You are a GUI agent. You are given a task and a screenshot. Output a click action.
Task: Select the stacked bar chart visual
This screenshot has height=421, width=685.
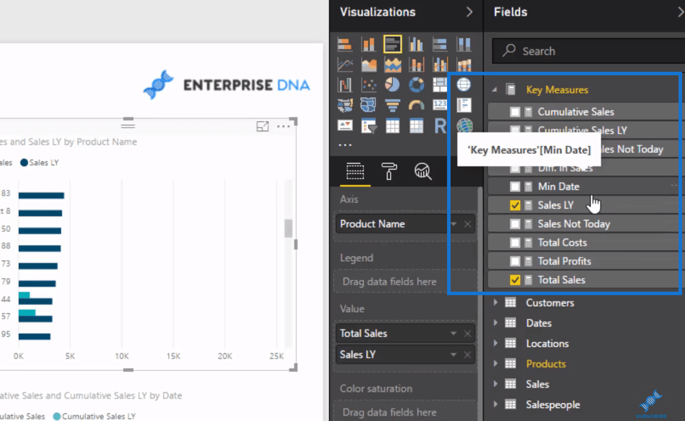[345, 44]
